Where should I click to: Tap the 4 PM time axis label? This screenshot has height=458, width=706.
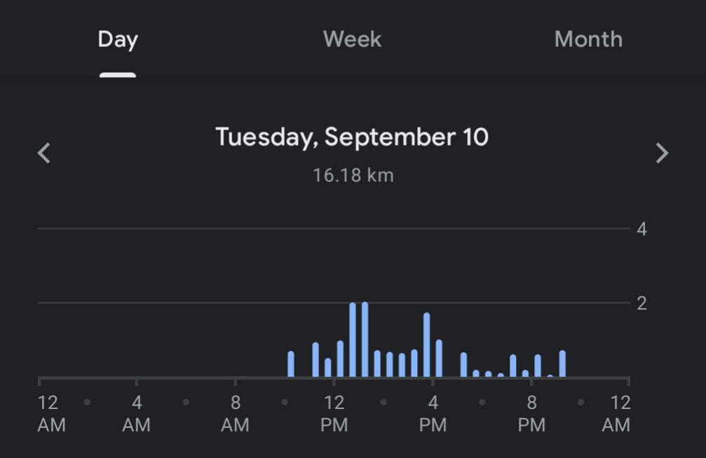click(433, 414)
